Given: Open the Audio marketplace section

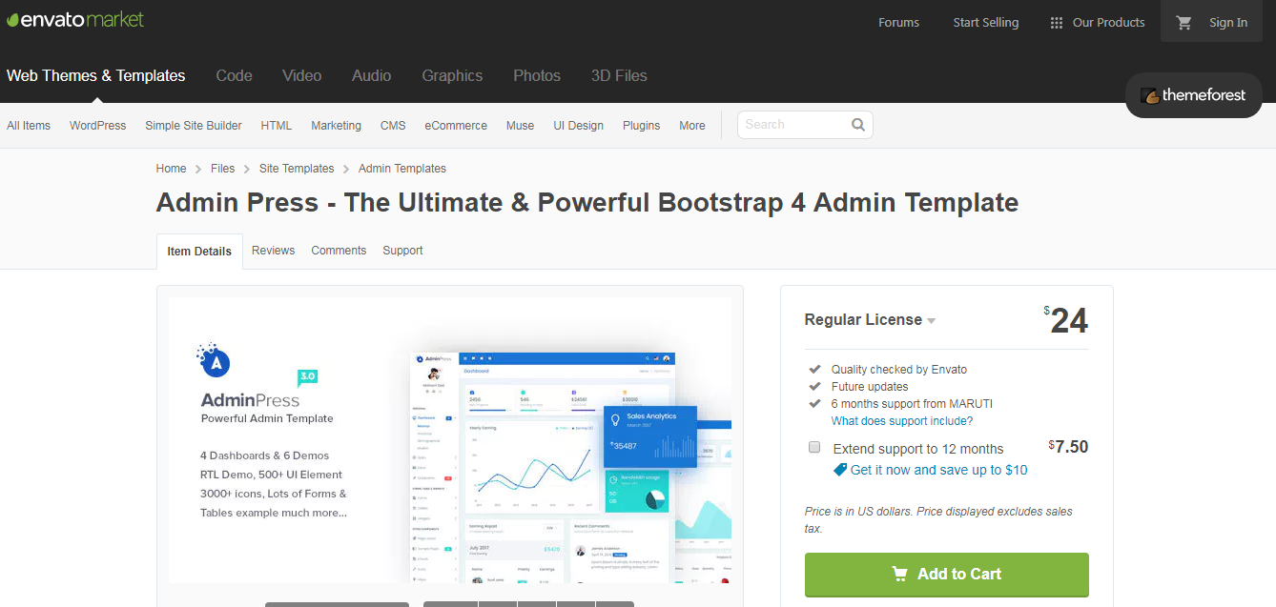Looking at the screenshot, I should coord(372,75).
